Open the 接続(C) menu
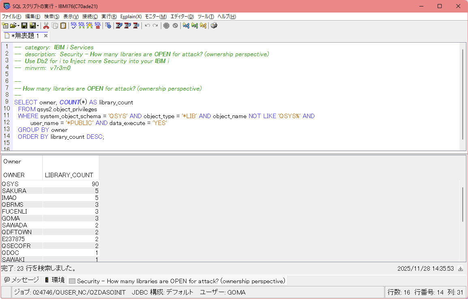468x299 pixels. tap(90, 17)
